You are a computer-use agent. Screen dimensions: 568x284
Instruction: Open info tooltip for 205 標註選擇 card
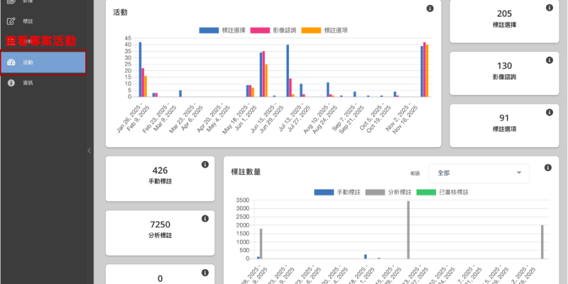549,9
